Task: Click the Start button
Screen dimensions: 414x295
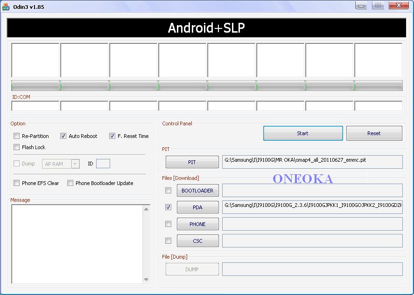Action: click(x=303, y=133)
